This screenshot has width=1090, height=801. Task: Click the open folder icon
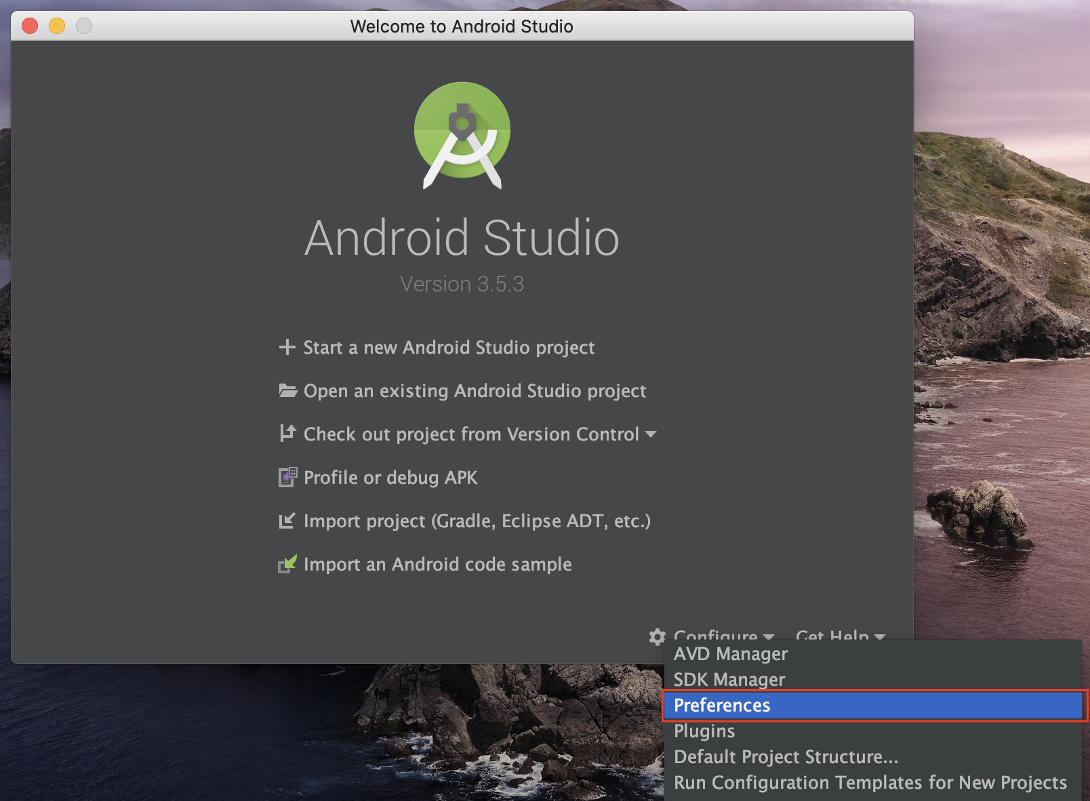tap(288, 391)
